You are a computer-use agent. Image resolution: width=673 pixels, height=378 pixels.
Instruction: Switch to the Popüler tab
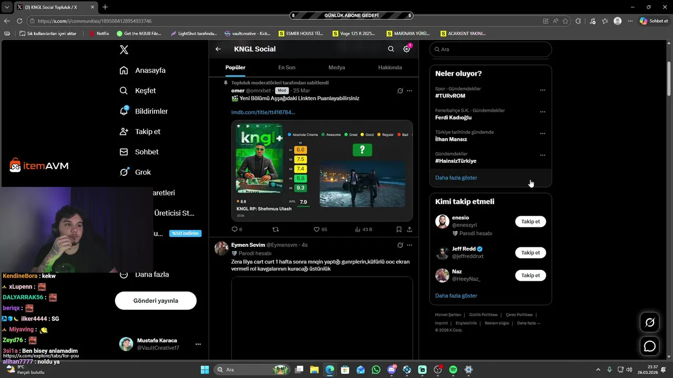(x=235, y=68)
